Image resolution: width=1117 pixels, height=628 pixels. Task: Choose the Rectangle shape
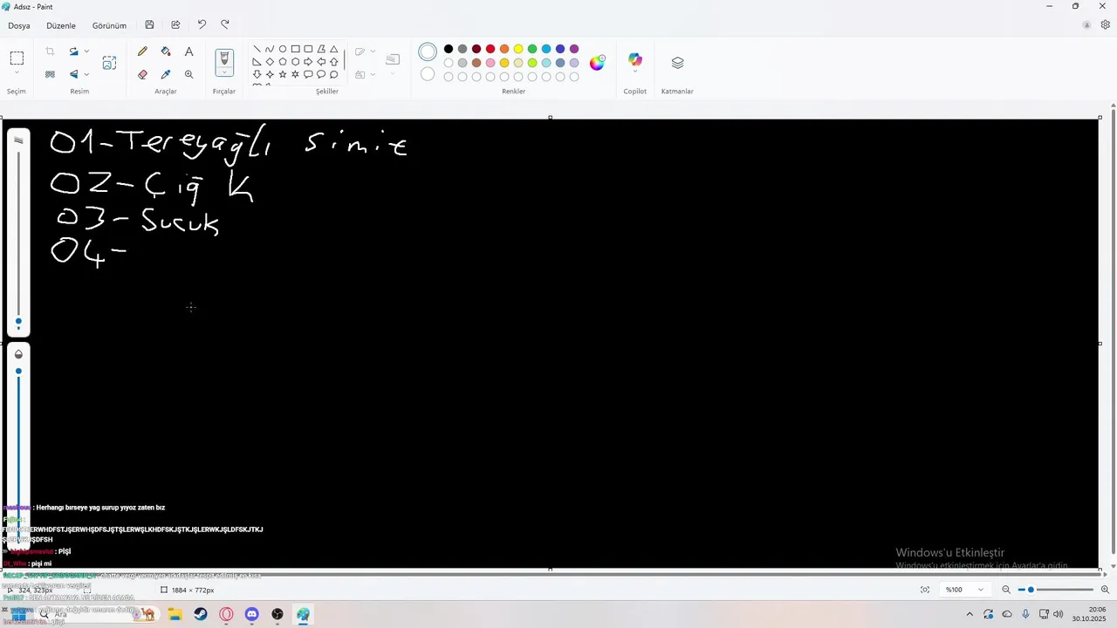pyautogui.click(x=295, y=49)
